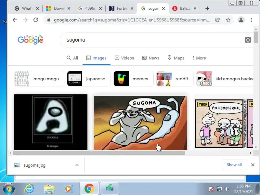Click the memes suggestion chip
260x195 pixels.
coord(134,79)
